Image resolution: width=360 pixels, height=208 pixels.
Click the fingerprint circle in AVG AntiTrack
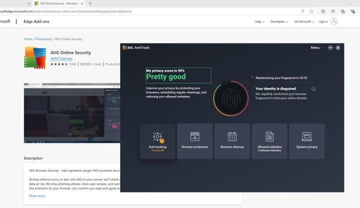231,98
